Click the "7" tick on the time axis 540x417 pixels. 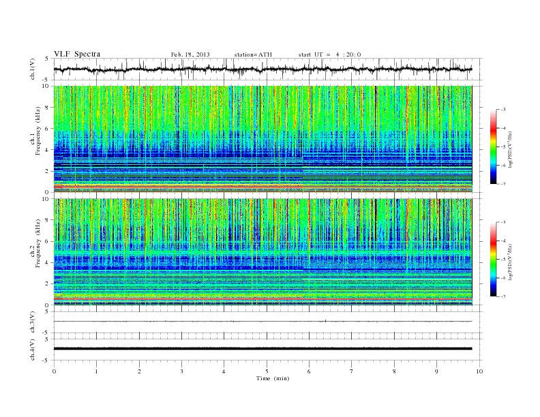pyautogui.click(x=352, y=371)
